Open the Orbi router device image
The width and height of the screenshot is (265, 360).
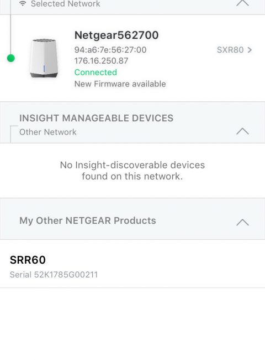(x=44, y=58)
